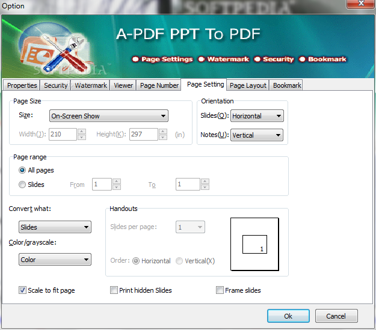This screenshot has width=376, height=330.
Task: Open the Bookmark tab
Action: (286, 85)
